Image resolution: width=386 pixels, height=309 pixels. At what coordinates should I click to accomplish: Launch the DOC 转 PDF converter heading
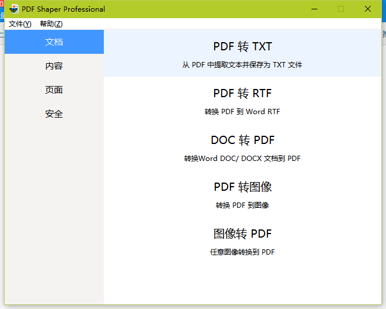point(242,140)
